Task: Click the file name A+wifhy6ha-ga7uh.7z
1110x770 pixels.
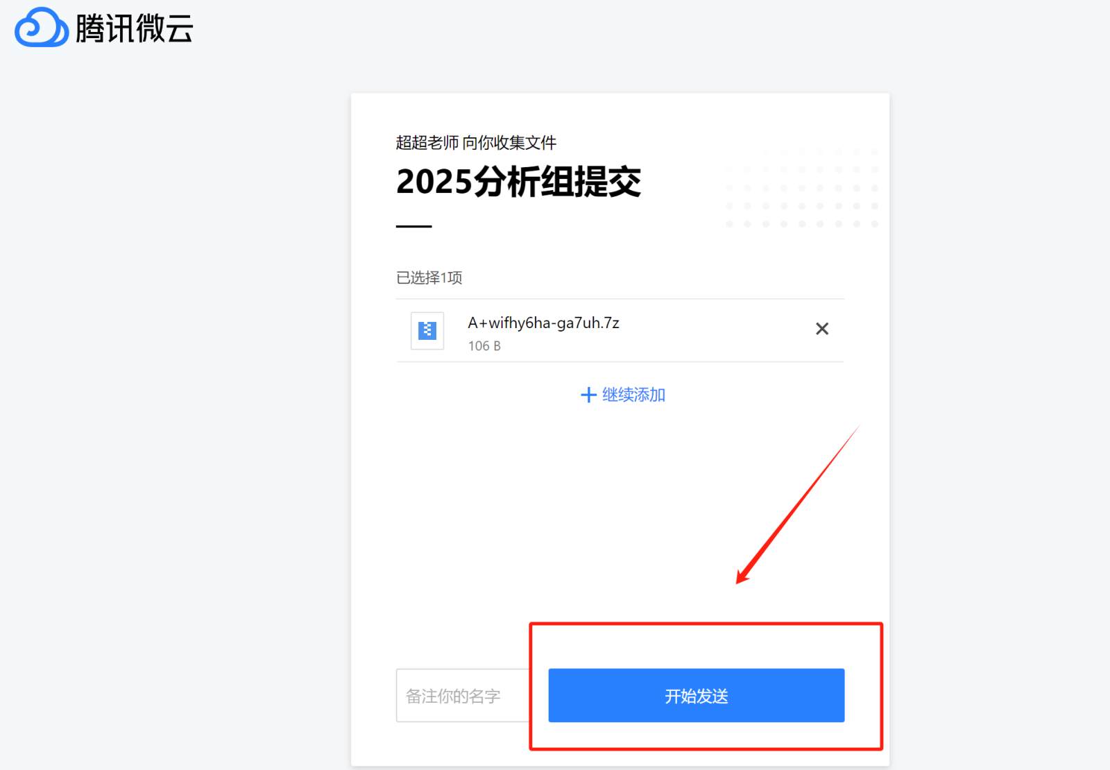Action: pyautogui.click(x=543, y=323)
